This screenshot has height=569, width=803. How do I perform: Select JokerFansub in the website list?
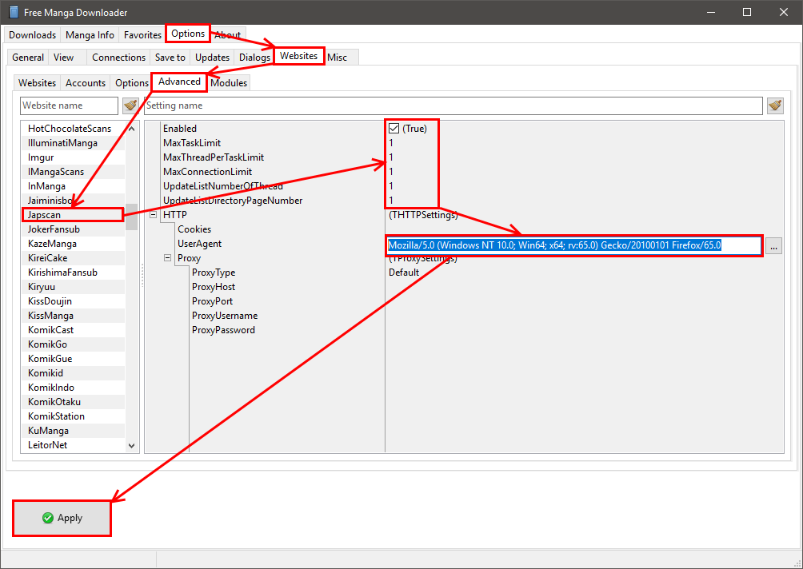72,229
